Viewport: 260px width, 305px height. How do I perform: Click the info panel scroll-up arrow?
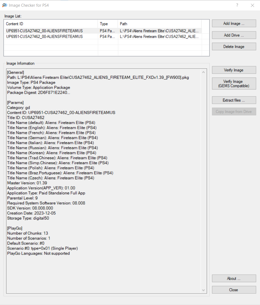tap(204, 72)
